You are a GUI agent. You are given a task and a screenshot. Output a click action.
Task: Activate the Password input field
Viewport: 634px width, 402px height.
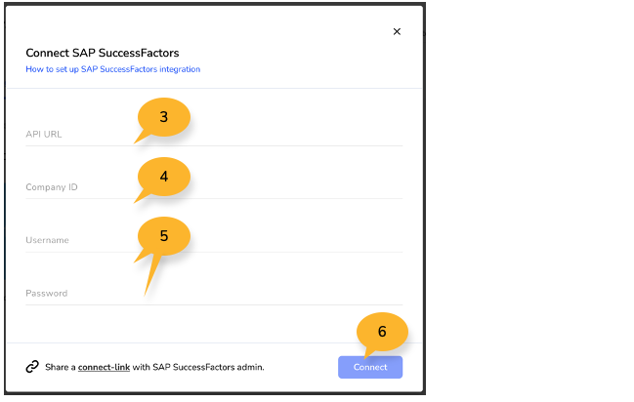[213, 293]
